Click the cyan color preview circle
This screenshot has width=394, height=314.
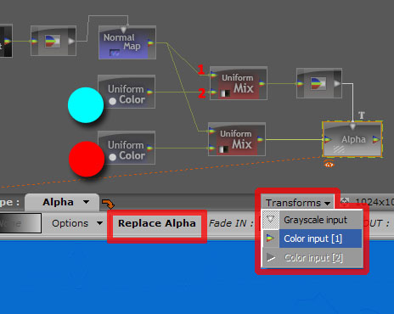(86, 105)
